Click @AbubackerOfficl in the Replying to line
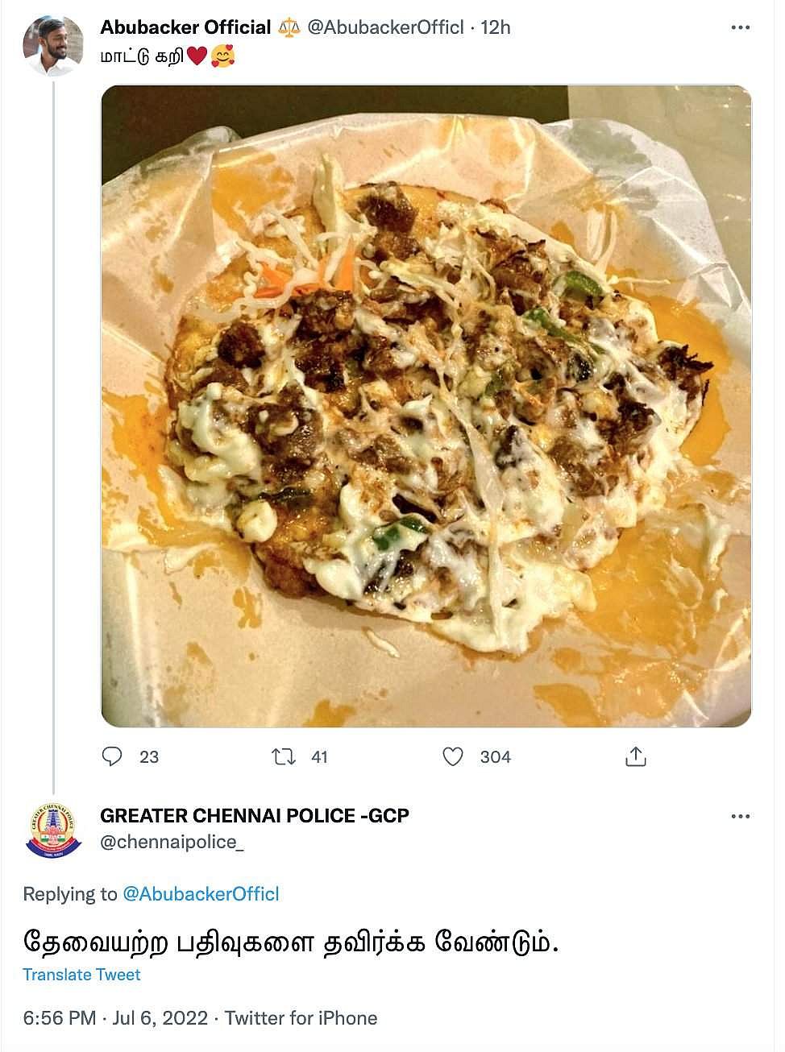 click(x=200, y=893)
